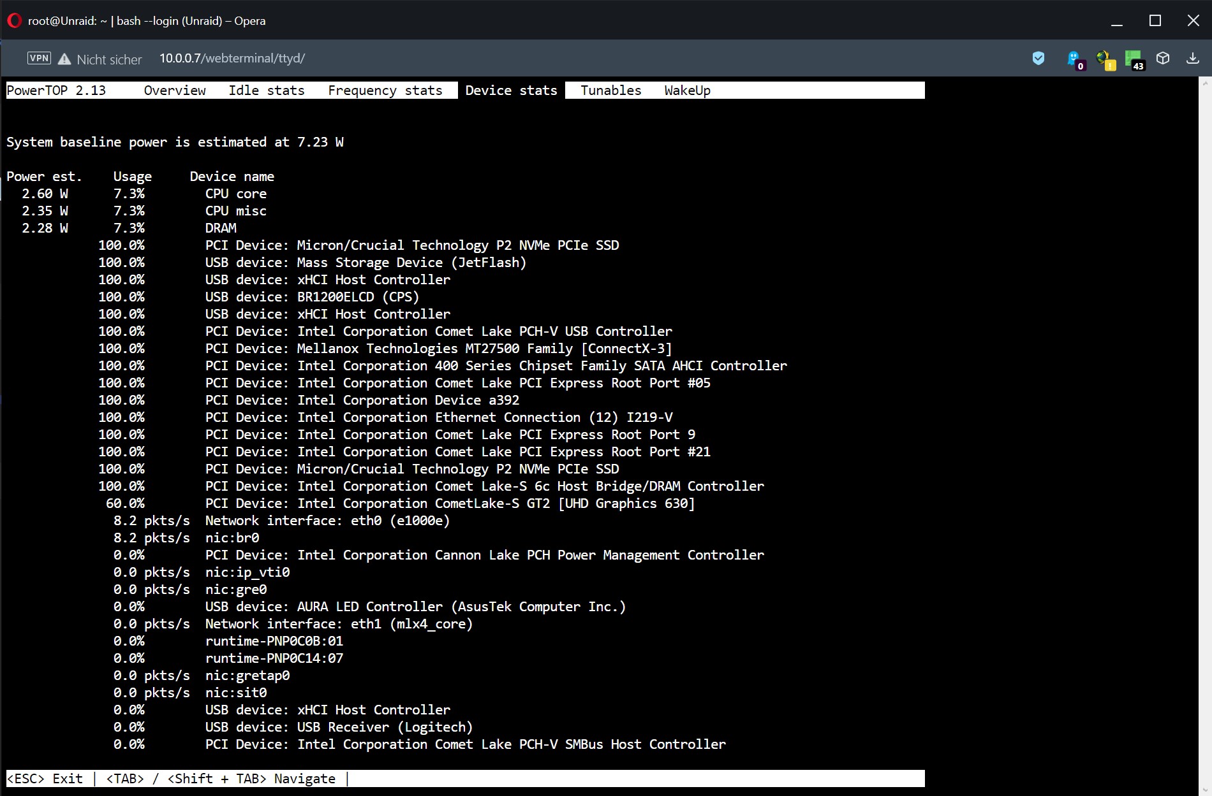1212x796 pixels.
Task: Toggle the VPN badge in address bar
Action: [x=39, y=58]
